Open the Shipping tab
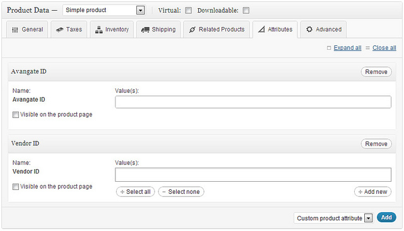This screenshot has width=404, height=231. 158,30
